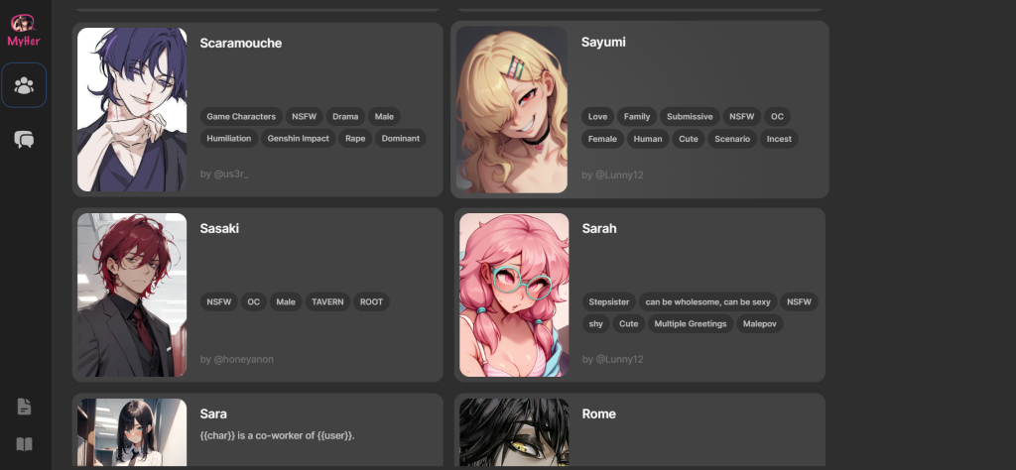The width and height of the screenshot is (1016, 470).
Task: Click the document page icon in sidebar
Action: [x=24, y=407]
